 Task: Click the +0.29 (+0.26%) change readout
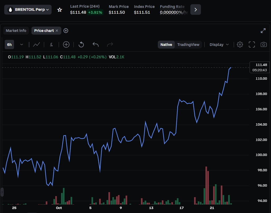[x=92, y=57]
